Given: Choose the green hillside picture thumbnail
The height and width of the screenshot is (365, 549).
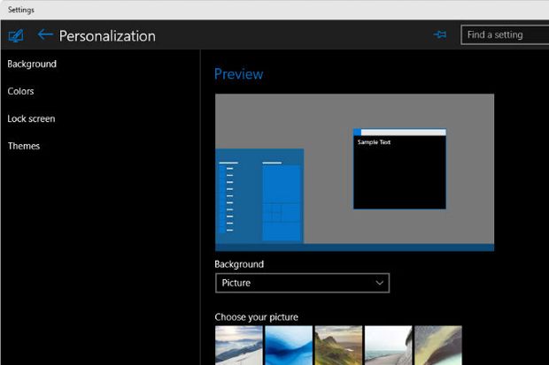Looking at the screenshot, I should tap(338, 346).
